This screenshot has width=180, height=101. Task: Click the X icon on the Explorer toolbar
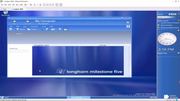click(x=11, y=29)
